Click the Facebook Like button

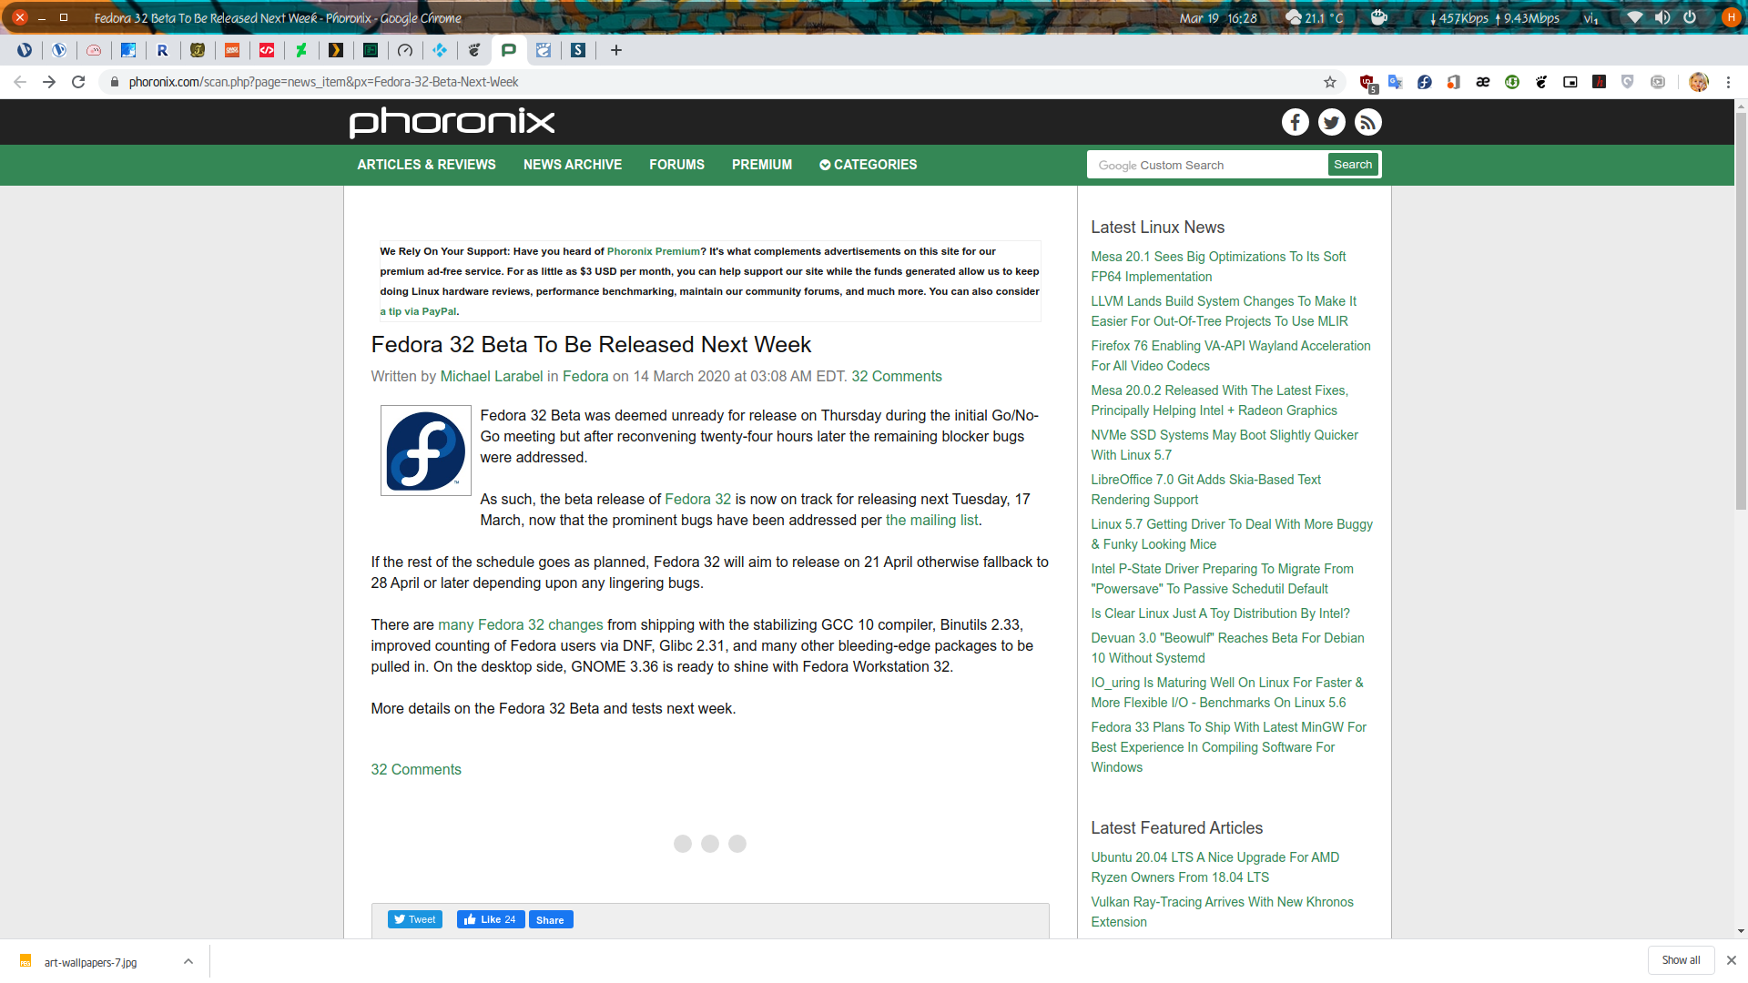(x=491, y=919)
